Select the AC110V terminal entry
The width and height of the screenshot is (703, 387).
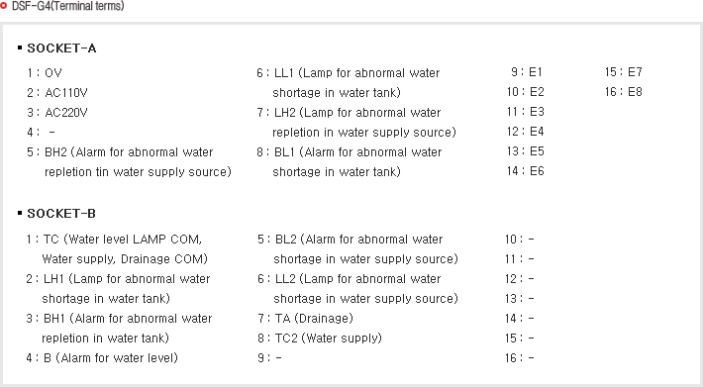(57, 93)
